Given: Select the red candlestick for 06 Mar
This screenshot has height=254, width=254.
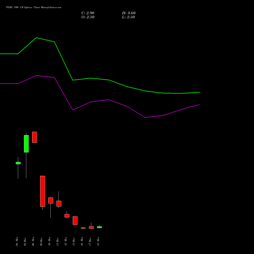Looking at the screenshot, I should pos(35,137).
